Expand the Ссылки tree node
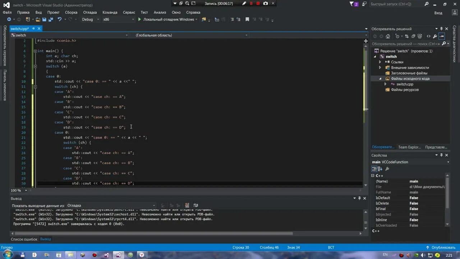The height and width of the screenshot is (259, 460). [x=380, y=62]
